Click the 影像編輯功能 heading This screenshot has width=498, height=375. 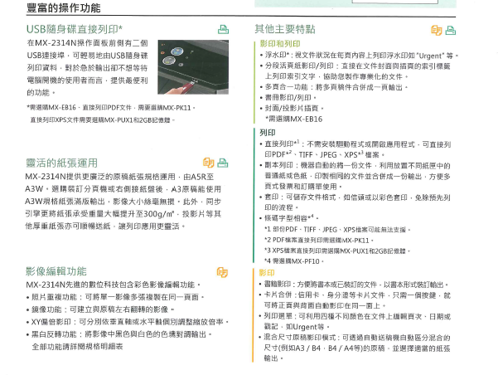(x=56, y=271)
